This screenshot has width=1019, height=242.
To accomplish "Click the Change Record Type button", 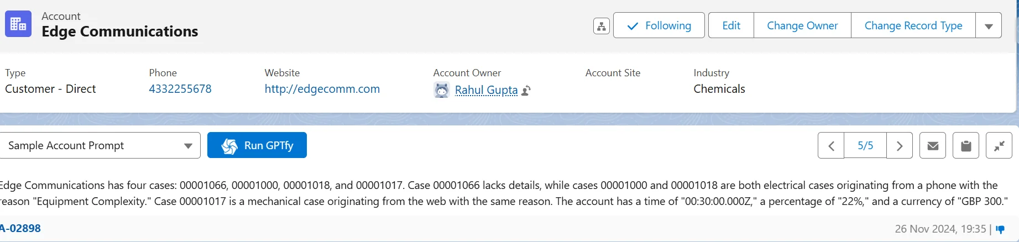I will pyautogui.click(x=913, y=25).
